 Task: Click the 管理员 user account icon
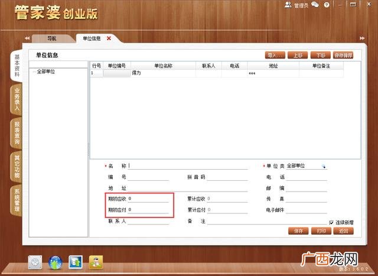288,5
